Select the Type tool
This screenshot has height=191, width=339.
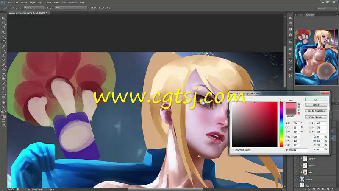point(3,88)
